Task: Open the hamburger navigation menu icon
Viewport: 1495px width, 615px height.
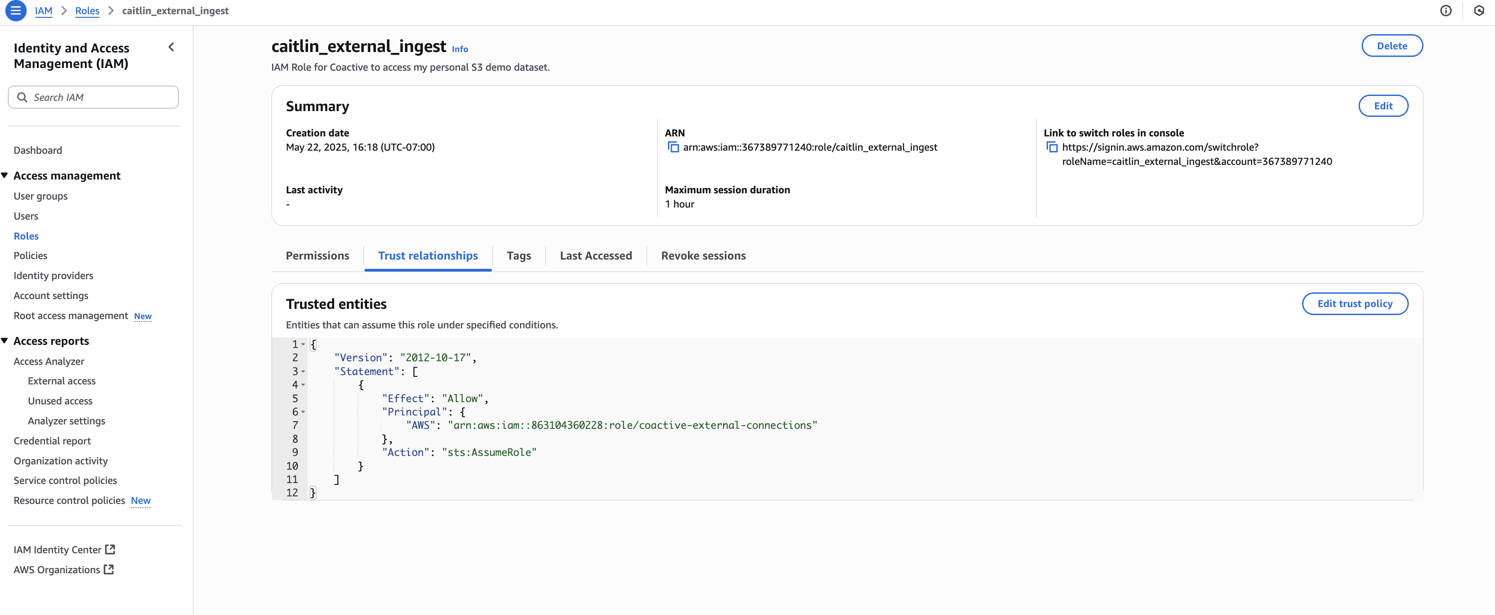Action: [x=16, y=11]
